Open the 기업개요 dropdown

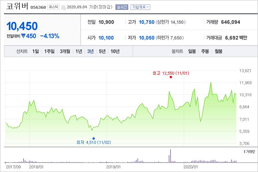pos(140,7)
